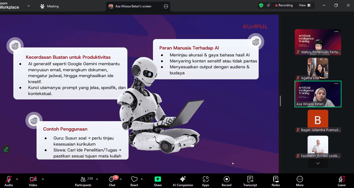Expand audio settings arrow next to Audio
Viewport: 354px width, 188px height.
tap(17, 179)
